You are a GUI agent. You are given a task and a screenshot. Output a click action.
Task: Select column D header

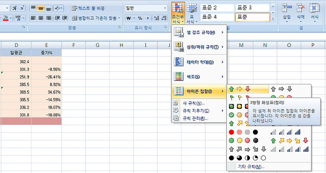click(x=16, y=45)
